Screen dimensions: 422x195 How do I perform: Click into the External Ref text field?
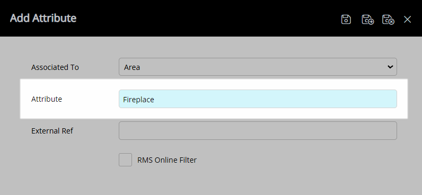(258, 131)
